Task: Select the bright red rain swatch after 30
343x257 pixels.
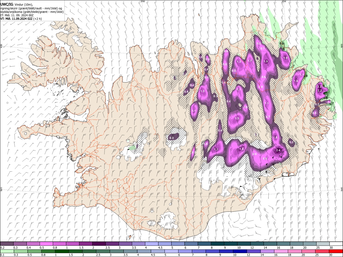Action: pyautogui.click(x=335, y=251)
